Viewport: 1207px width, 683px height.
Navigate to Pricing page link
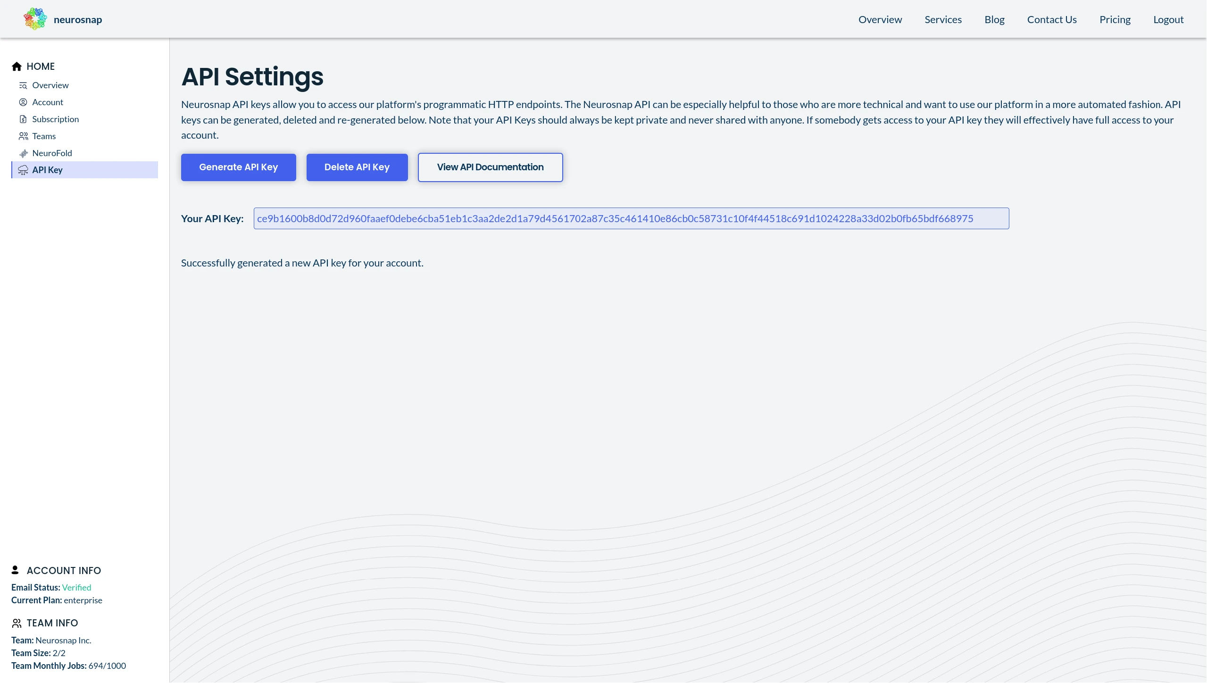tap(1115, 19)
